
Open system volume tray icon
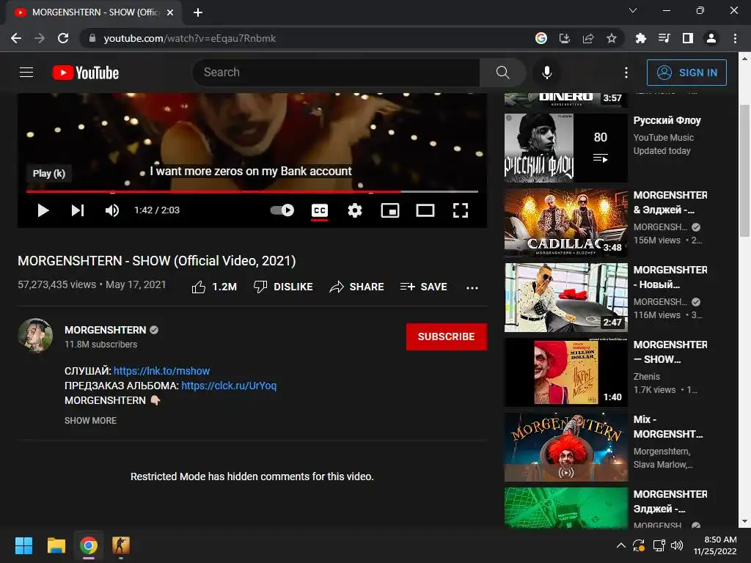pyautogui.click(x=677, y=545)
